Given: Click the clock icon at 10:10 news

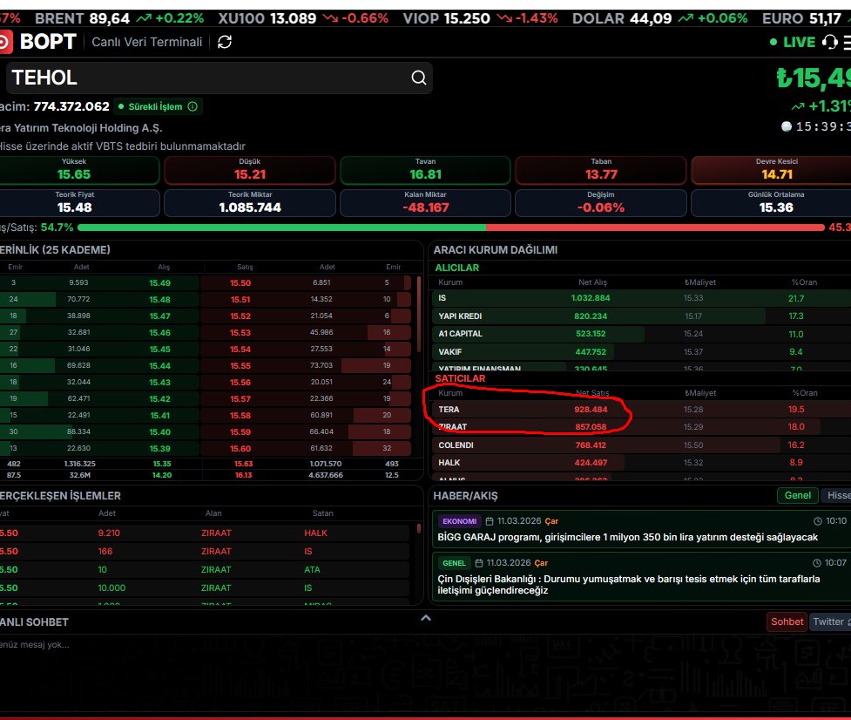Looking at the screenshot, I should pos(817,521).
